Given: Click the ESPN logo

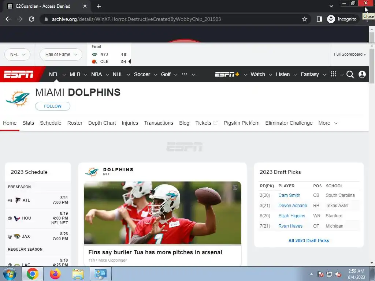Looking at the screenshot, I should pos(19,74).
